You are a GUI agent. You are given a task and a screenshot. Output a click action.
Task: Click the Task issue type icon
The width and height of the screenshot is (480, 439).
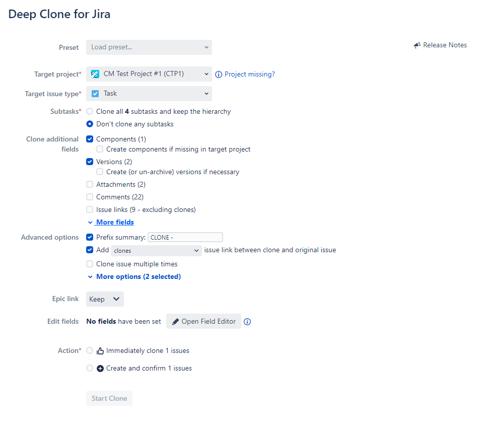point(95,93)
